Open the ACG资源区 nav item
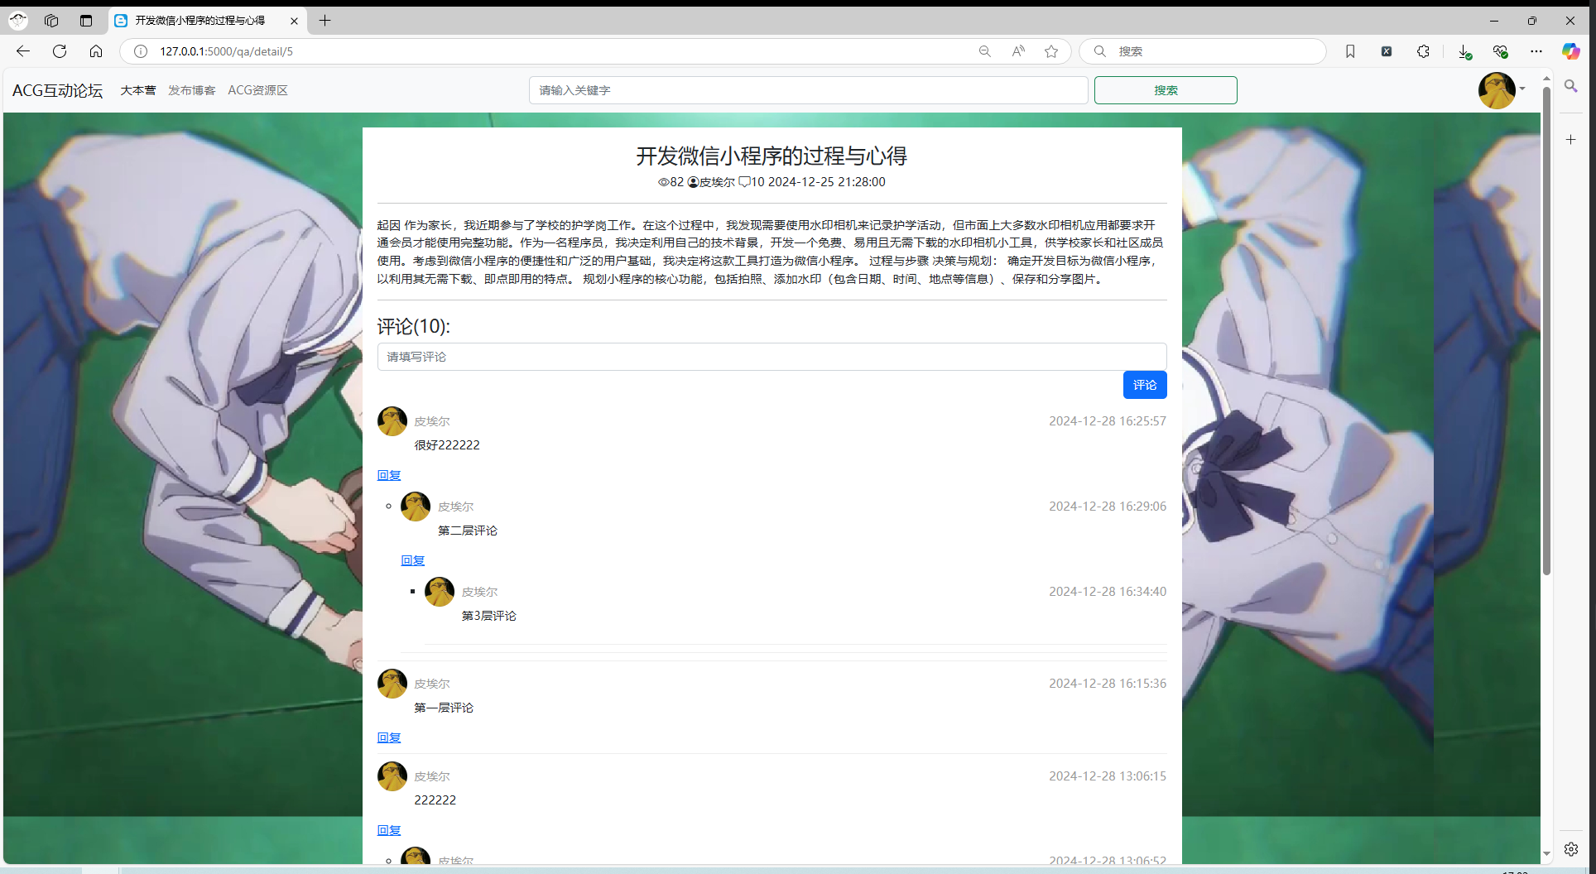 (x=258, y=90)
